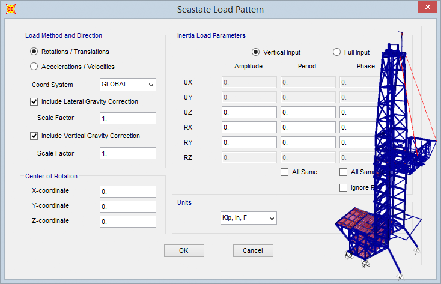Click the Z-coordinate input field
The image size is (441, 284).
128,222
